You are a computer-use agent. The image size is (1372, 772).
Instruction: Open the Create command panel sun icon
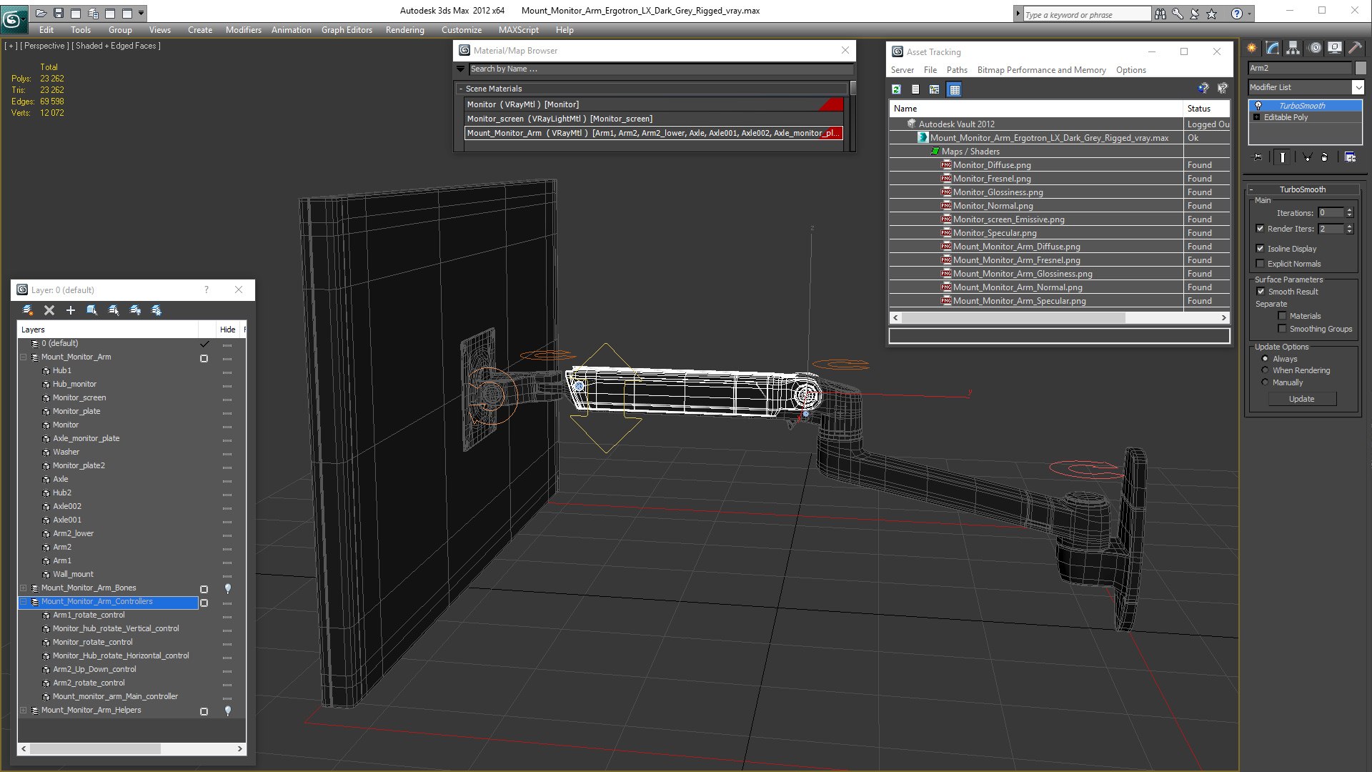(1252, 48)
